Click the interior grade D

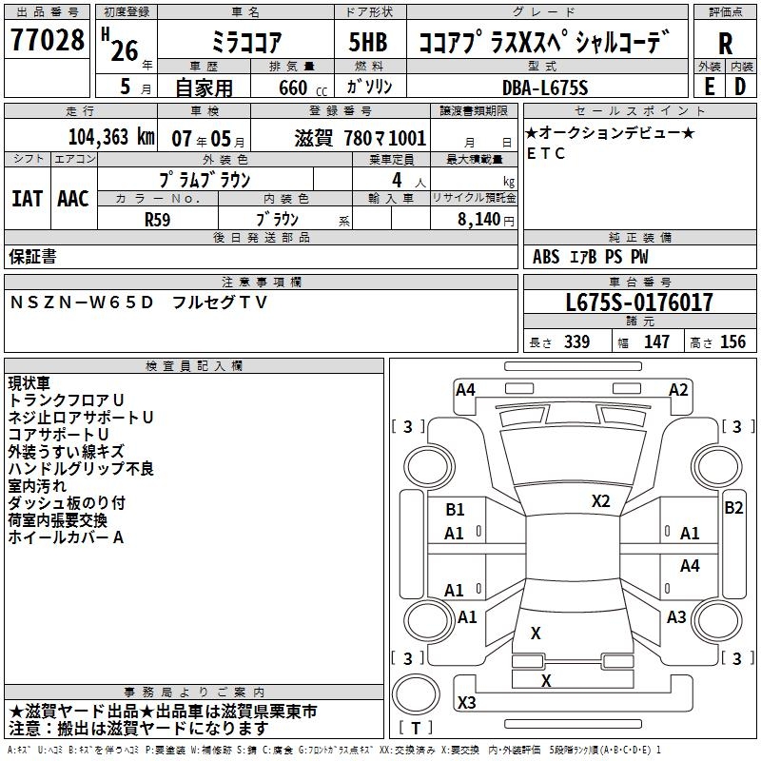(x=740, y=87)
